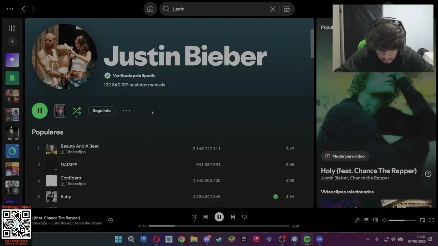
Task: Open OBS Studio from taskbar
Action: [x=282, y=239]
